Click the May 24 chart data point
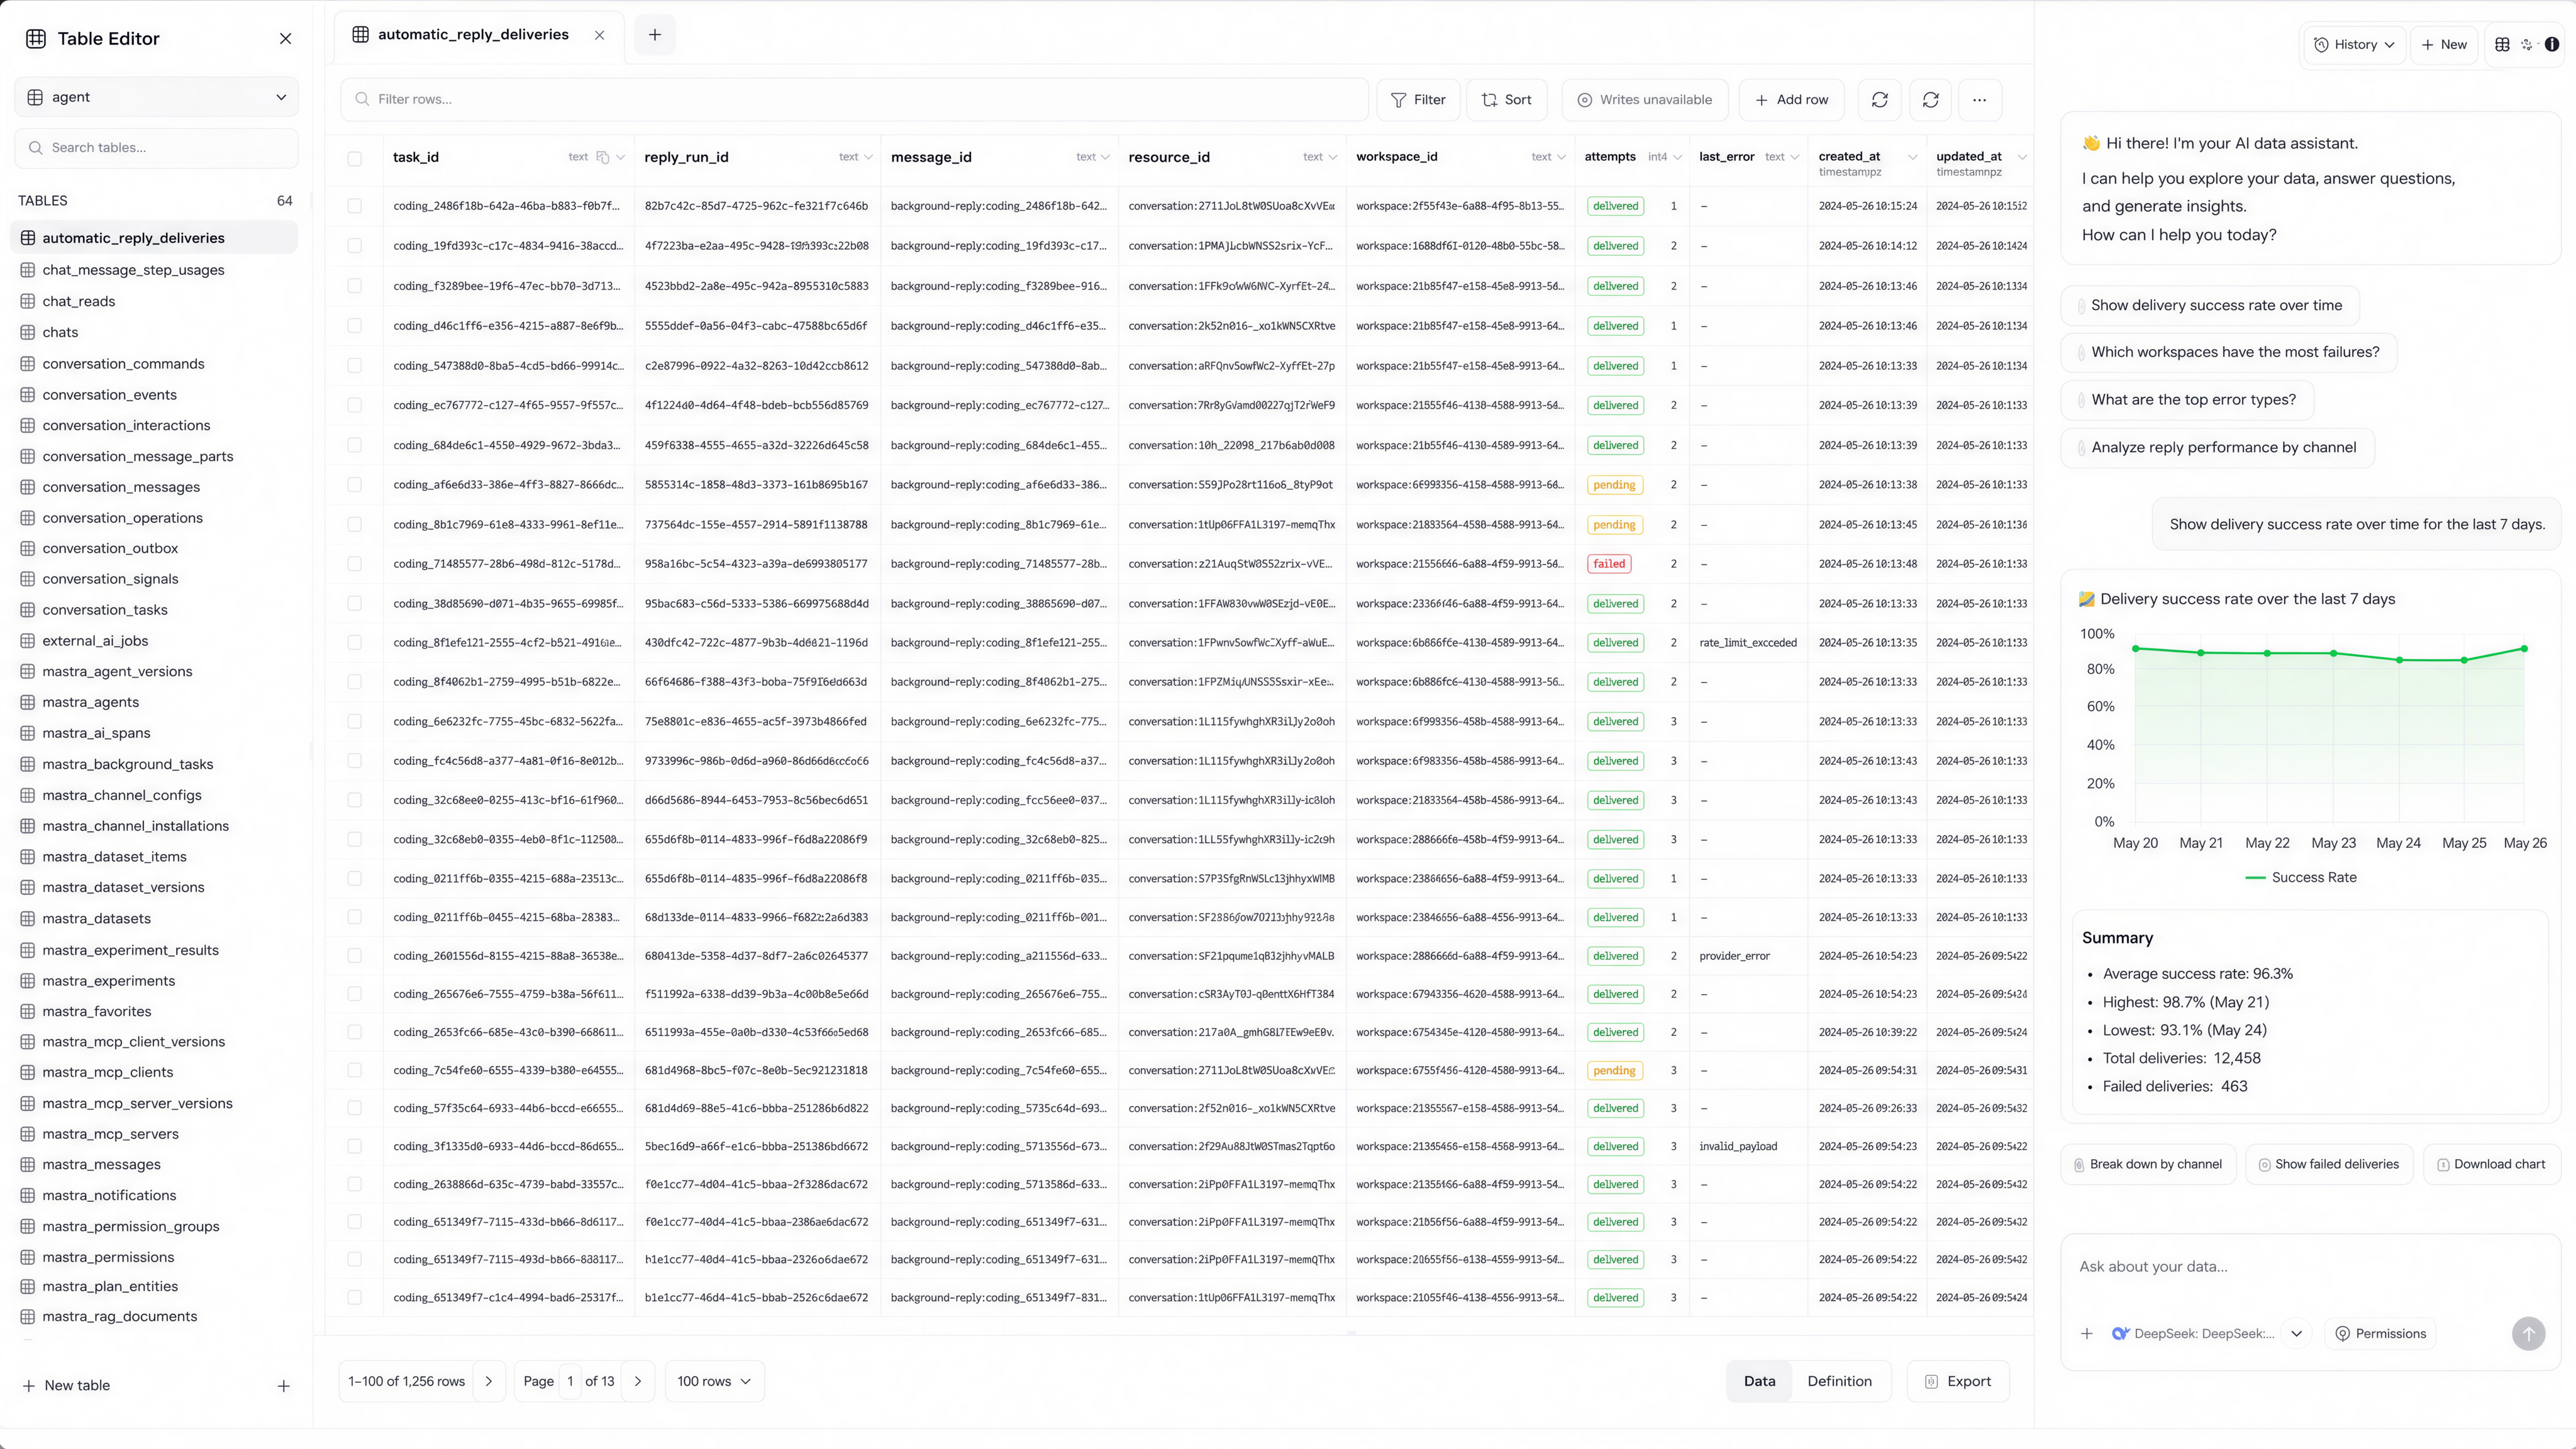The image size is (2576, 1449). point(2399,660)
